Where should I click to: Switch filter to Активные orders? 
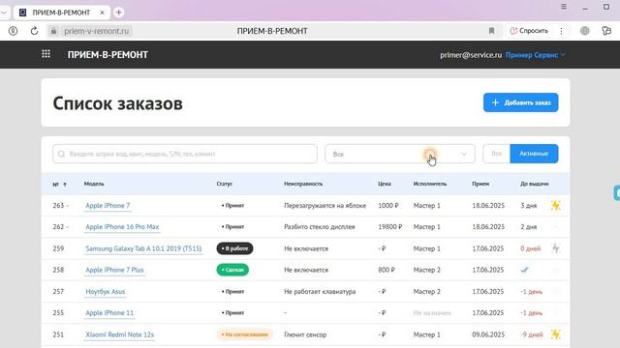pos(534,154)
